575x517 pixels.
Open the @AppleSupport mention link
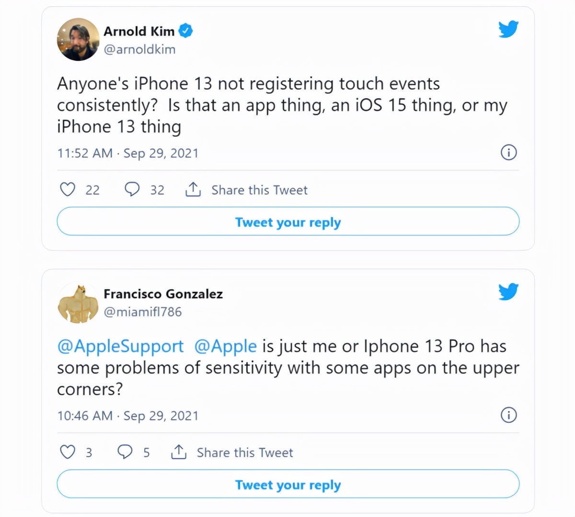tap(120, 346)
